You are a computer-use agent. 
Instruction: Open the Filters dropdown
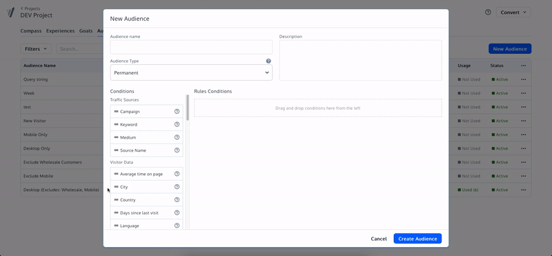[x=36, y=49]
